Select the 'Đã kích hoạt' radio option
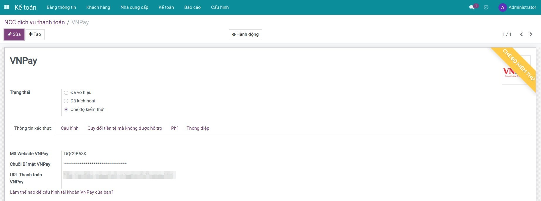Screen dimensions: 541x201 tap(66, 101)
